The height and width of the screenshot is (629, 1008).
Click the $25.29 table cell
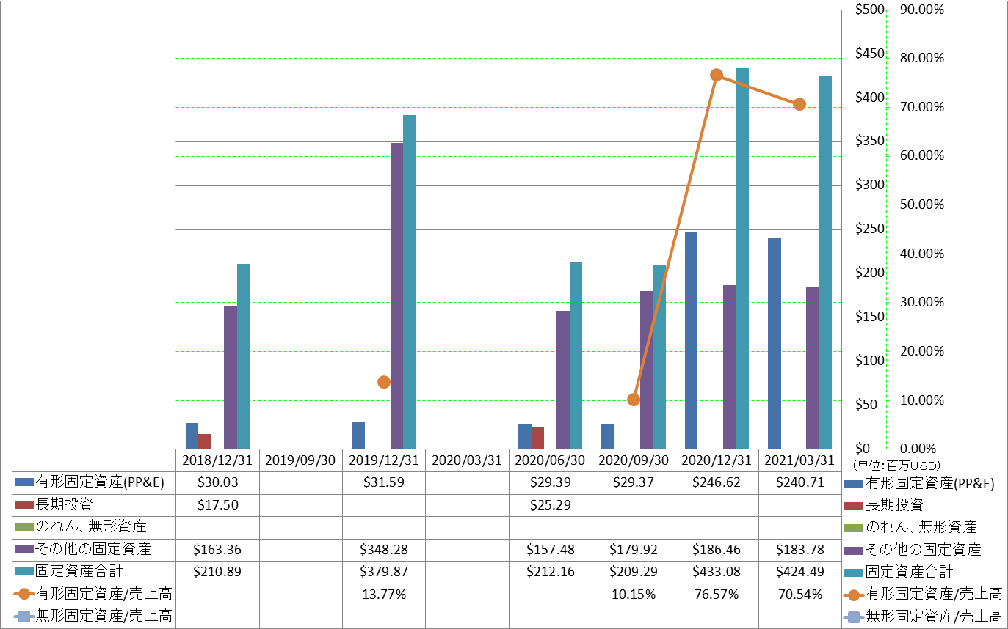point(550,505)
